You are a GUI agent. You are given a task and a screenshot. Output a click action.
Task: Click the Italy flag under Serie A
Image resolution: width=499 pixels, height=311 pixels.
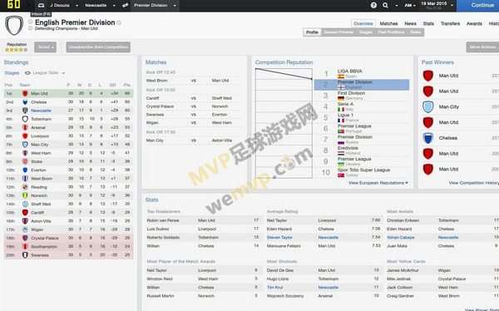[x=341, y=109]
